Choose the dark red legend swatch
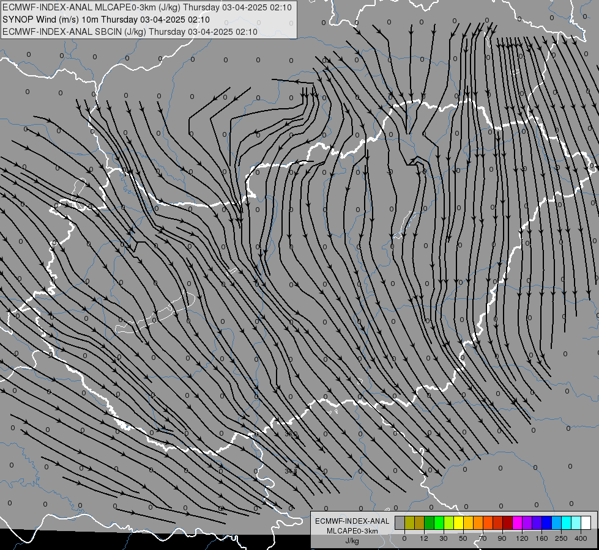 click(x=508, y=522)
